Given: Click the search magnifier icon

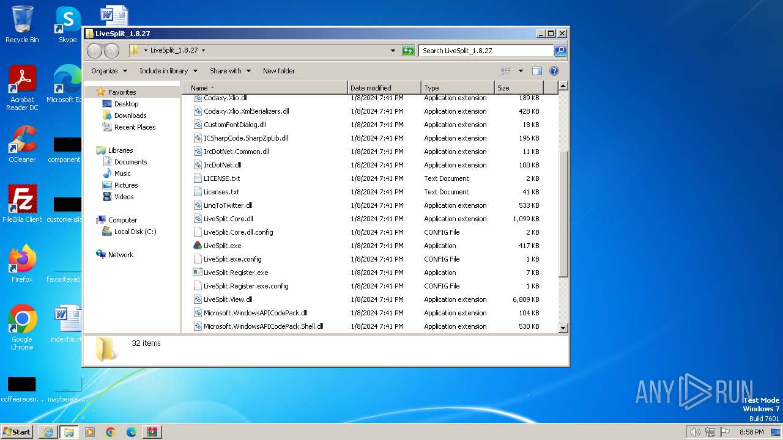Looking at the screenshot, I should (x=560, y=51).
